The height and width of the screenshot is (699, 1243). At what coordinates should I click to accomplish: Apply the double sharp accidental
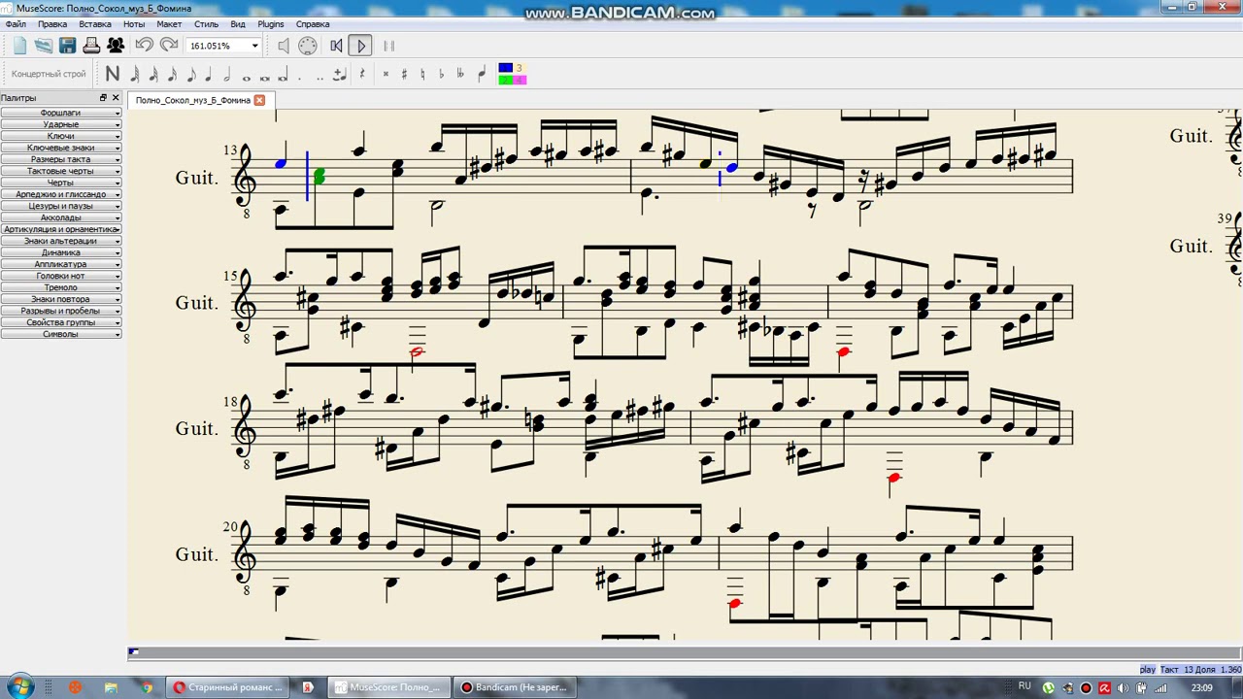(386, 74)
